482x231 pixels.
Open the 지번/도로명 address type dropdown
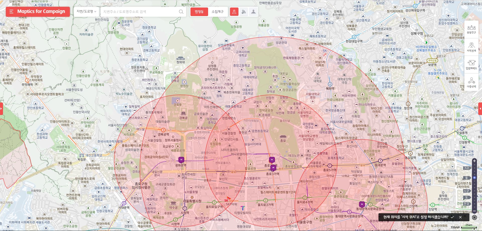tap(86, 12)
